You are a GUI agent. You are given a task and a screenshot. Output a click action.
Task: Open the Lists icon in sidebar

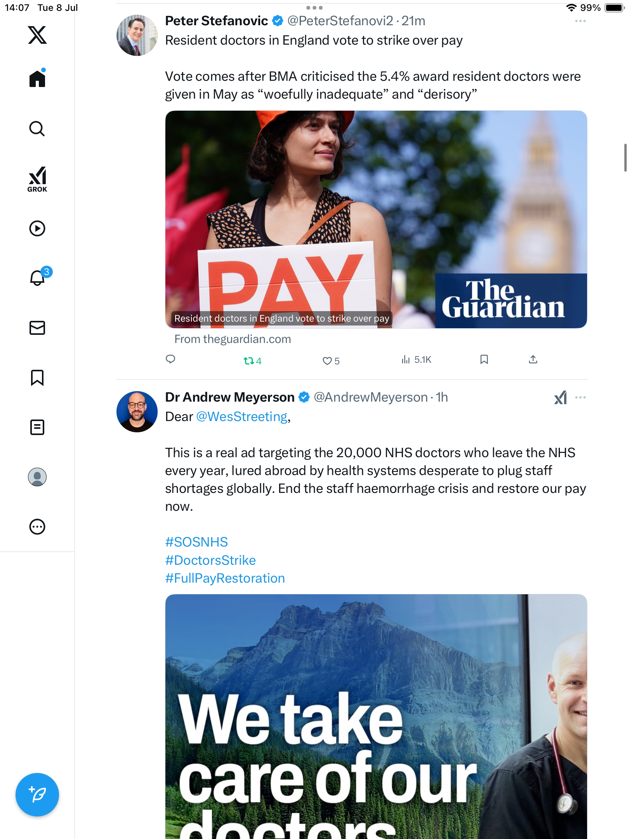pos(37,427)
